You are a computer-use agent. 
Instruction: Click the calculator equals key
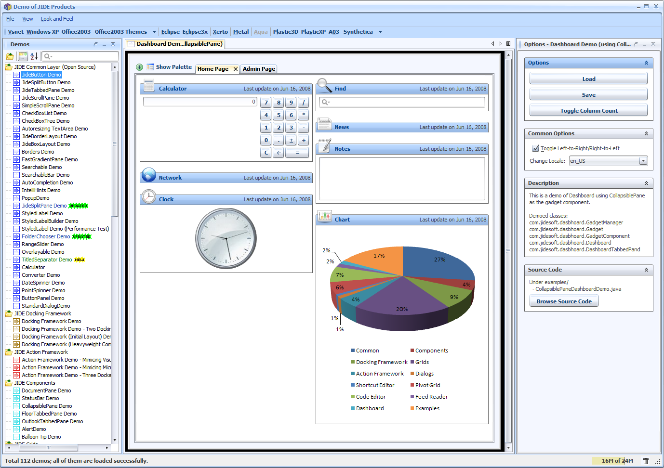pos(297,153)
